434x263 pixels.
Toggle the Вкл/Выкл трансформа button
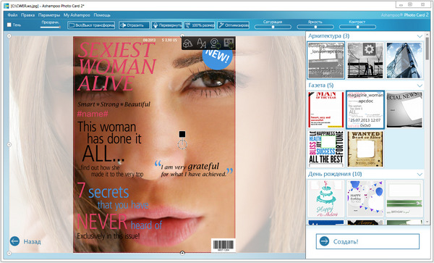[x=91, y=25]
